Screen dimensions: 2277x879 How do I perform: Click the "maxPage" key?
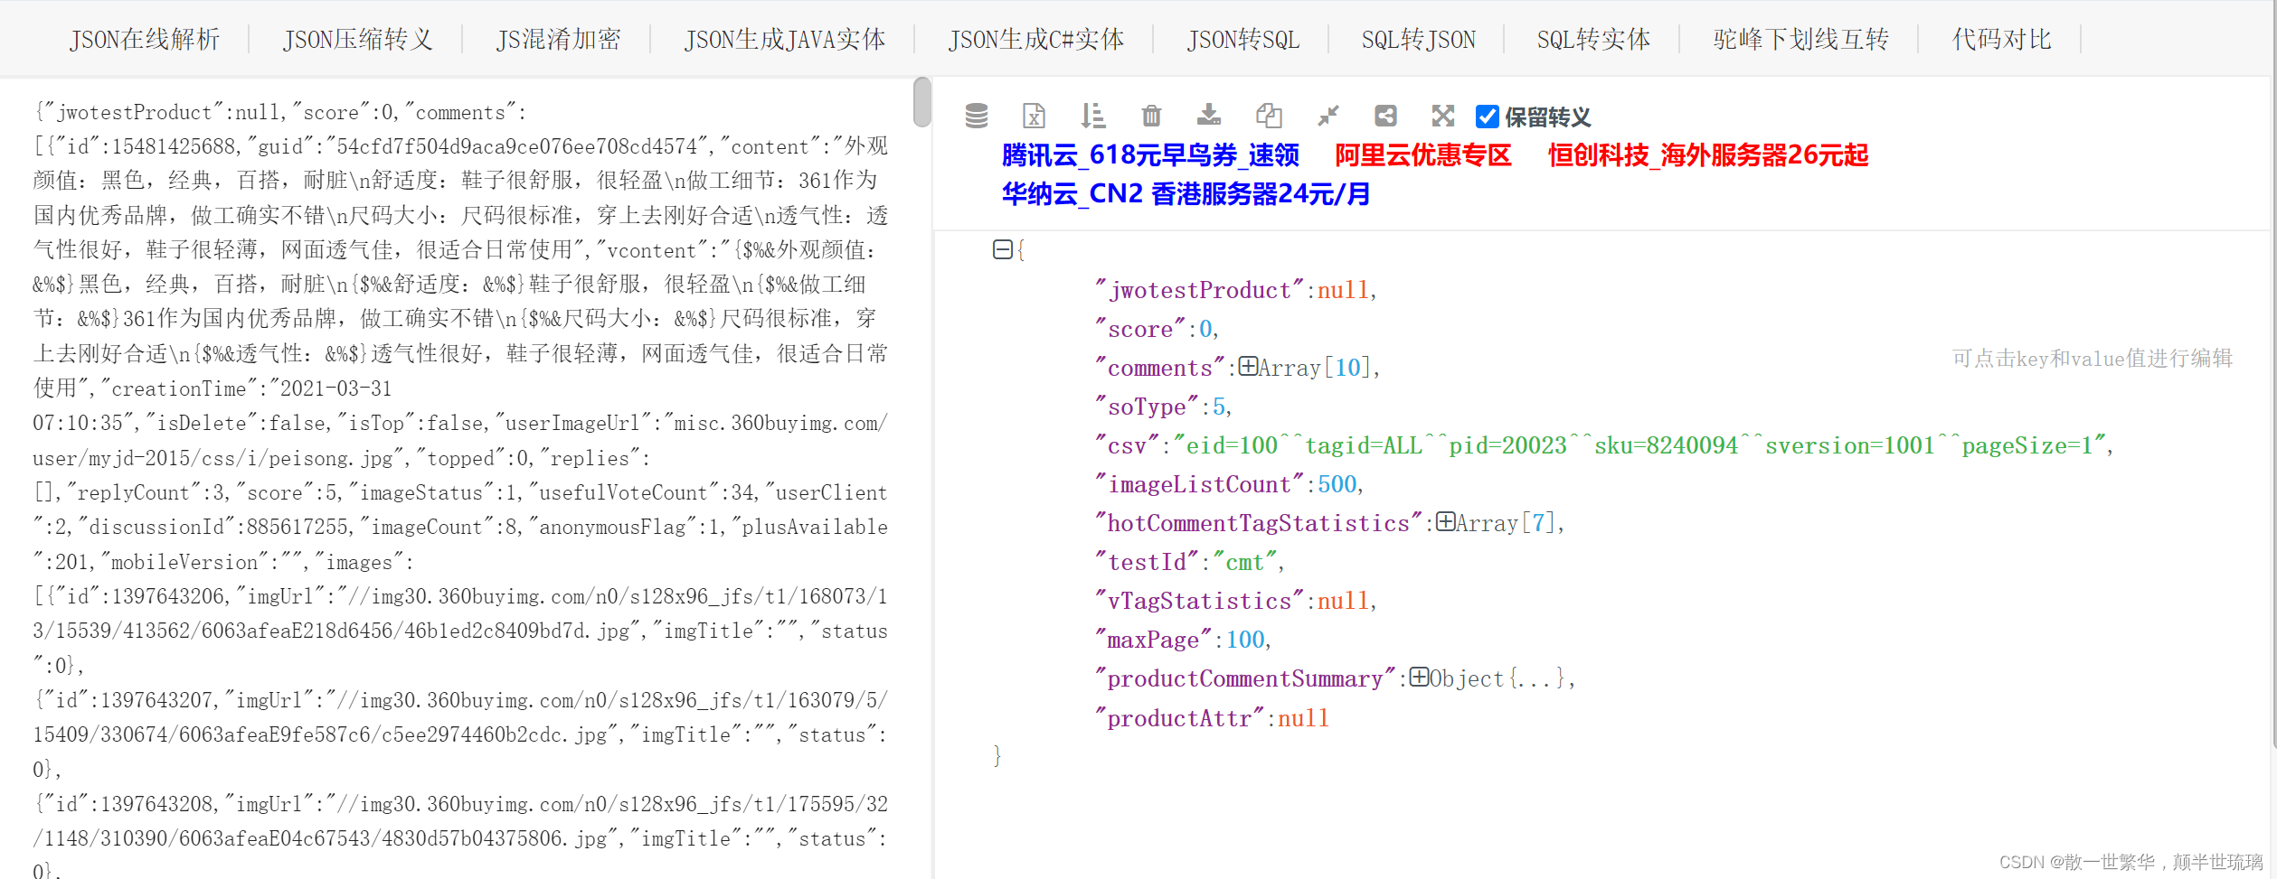(x=1153, y=639)
